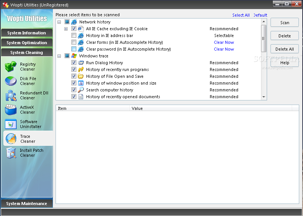Click the Value column header
This screenshot has height=216, width=303.
coord(211,108)
